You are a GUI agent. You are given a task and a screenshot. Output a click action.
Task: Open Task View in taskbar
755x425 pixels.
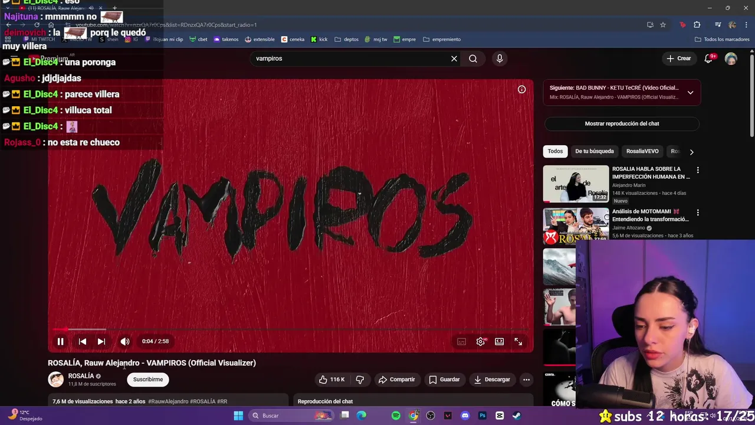345,416
